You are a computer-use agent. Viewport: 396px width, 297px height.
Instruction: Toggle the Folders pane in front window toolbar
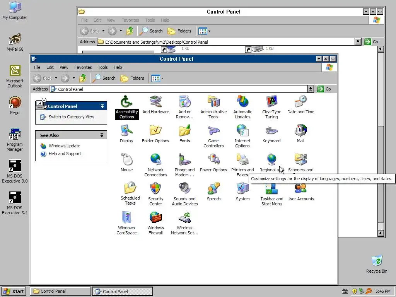click(132, 78)
